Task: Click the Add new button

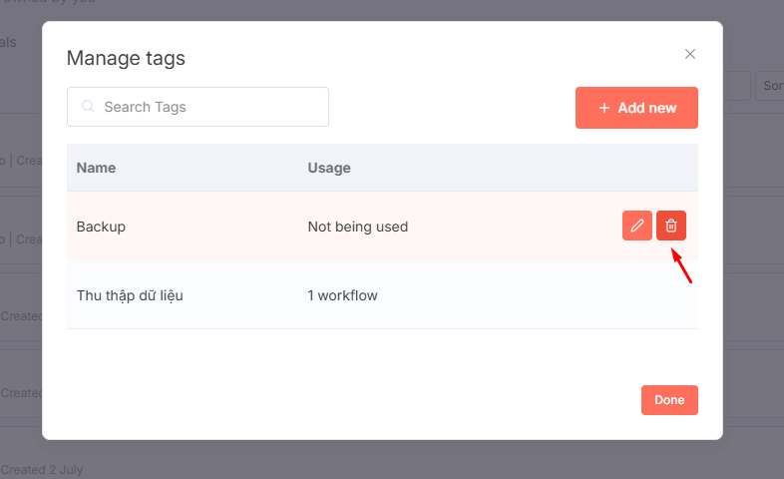Action: point(636,108)
